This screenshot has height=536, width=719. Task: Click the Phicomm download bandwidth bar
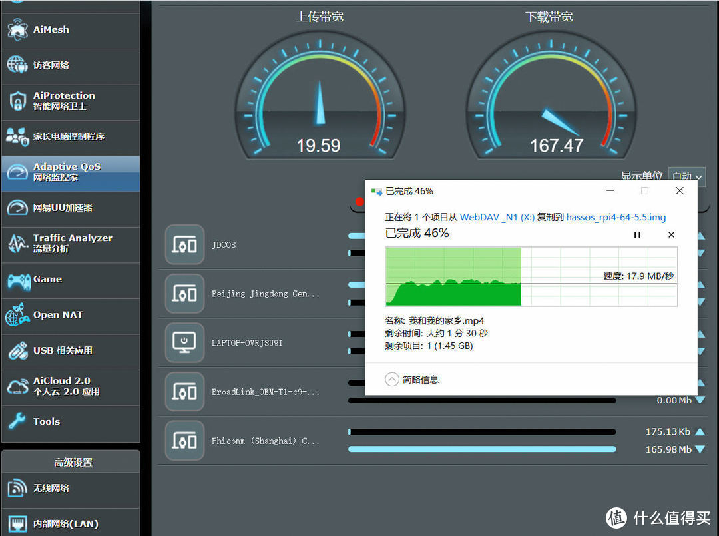482,449
